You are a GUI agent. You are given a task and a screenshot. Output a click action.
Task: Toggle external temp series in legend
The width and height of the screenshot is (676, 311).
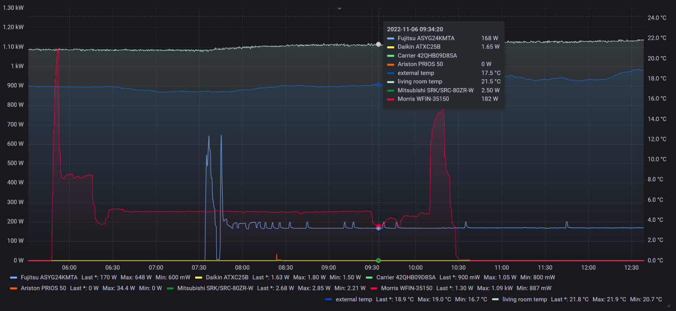[354, 299]
